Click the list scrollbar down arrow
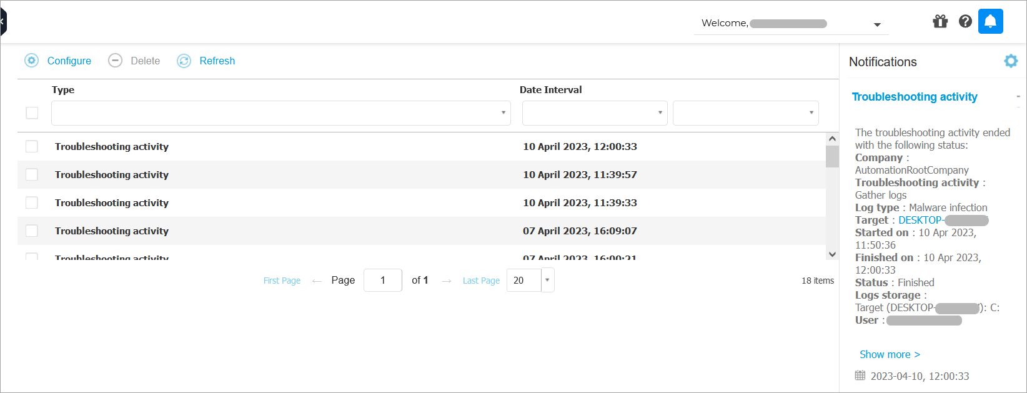Viewport: 1027px width, 393px height. (832, 254)
